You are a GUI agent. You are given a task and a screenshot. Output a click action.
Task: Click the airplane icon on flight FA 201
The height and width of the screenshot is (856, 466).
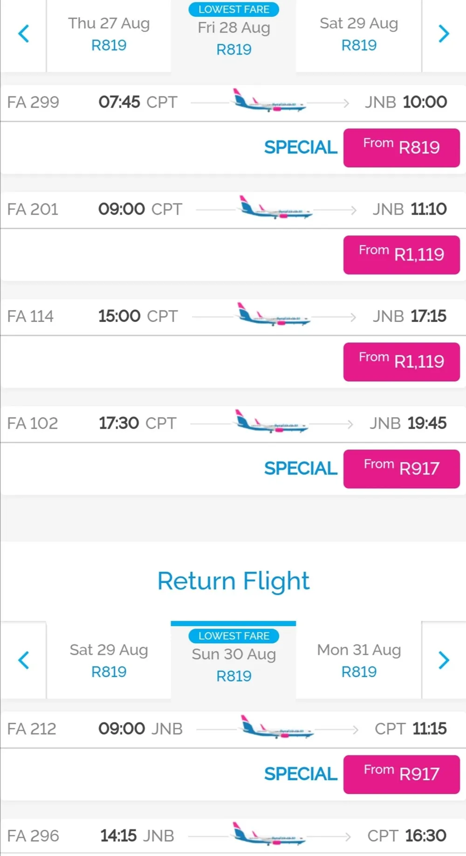[x=276, y=208]
